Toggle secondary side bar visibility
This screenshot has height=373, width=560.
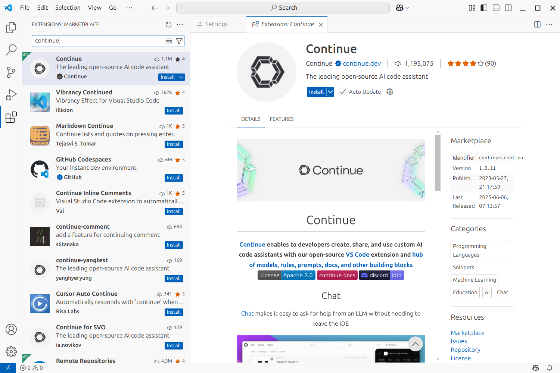pos(508,8)
